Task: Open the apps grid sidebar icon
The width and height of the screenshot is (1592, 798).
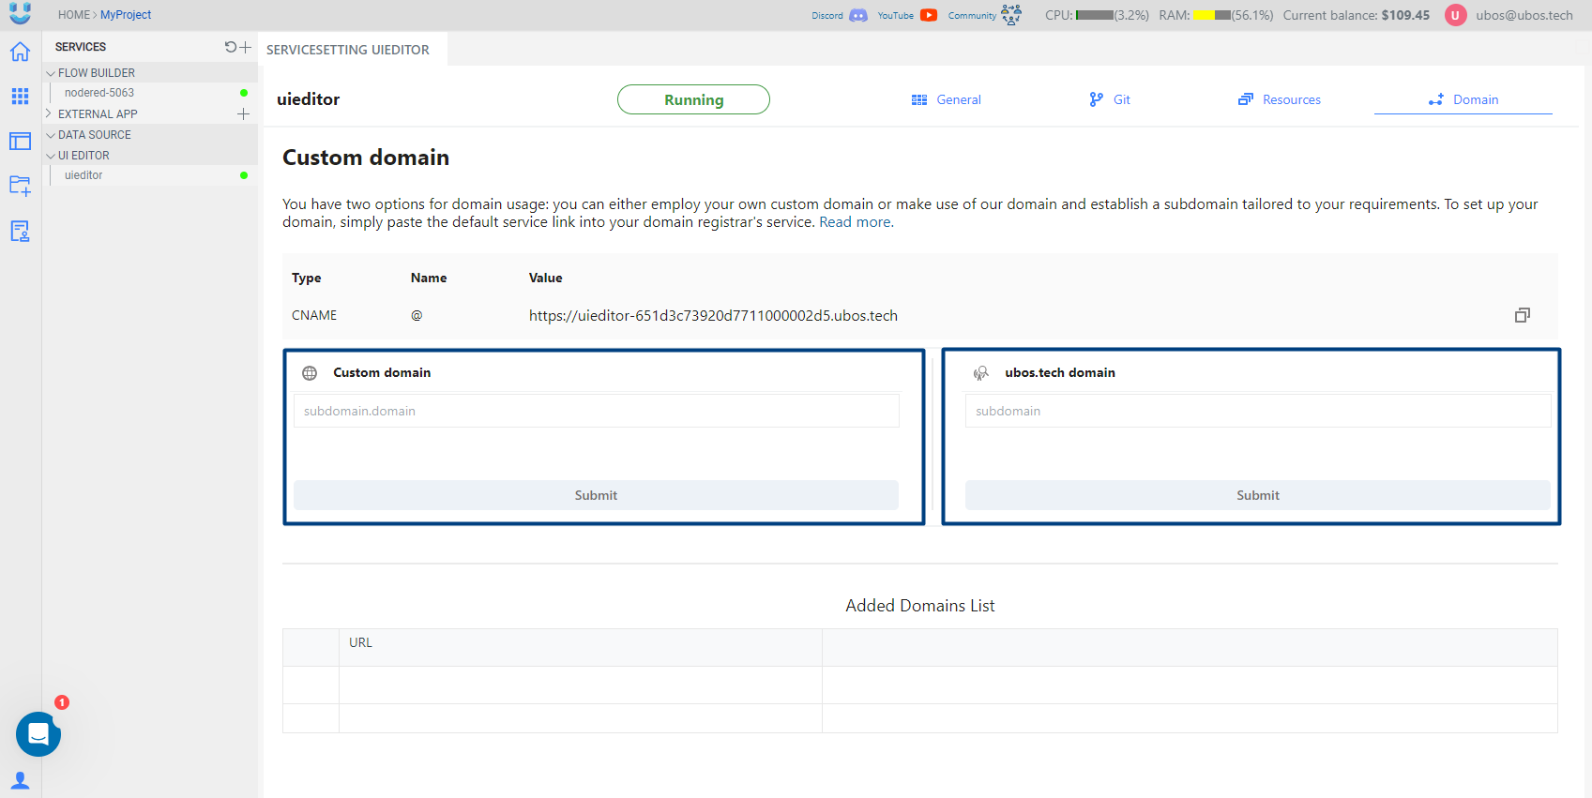Action: coord(20,96)
